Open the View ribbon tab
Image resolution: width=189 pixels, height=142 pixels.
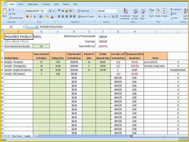[75, 4]
